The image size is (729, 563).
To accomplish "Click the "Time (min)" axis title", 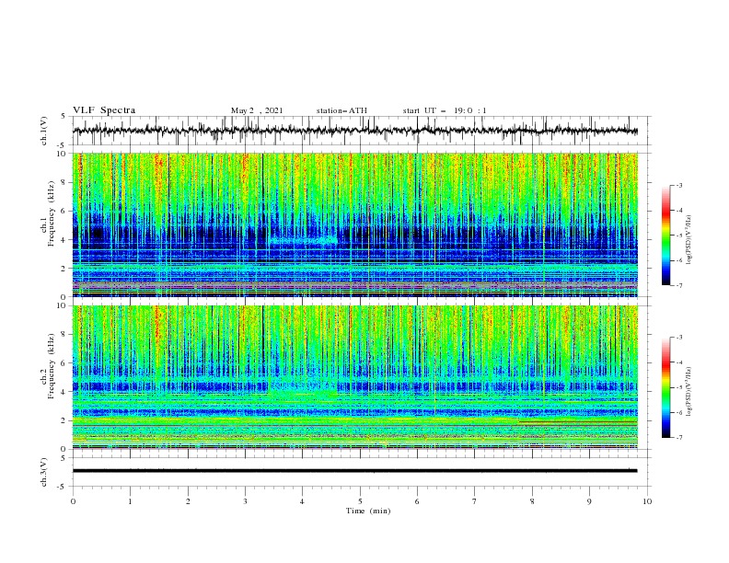I will [x=368, y=511].
